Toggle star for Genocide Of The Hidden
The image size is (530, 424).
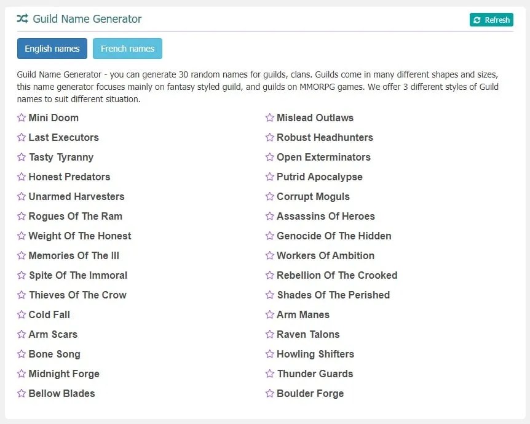269,236
